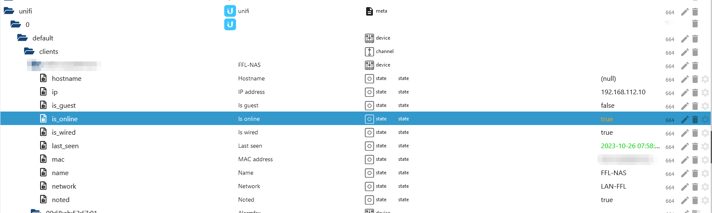Screen dimensions: 712x213
Task: Collapse the default folder in tree
Action: (x=22, y=38)
